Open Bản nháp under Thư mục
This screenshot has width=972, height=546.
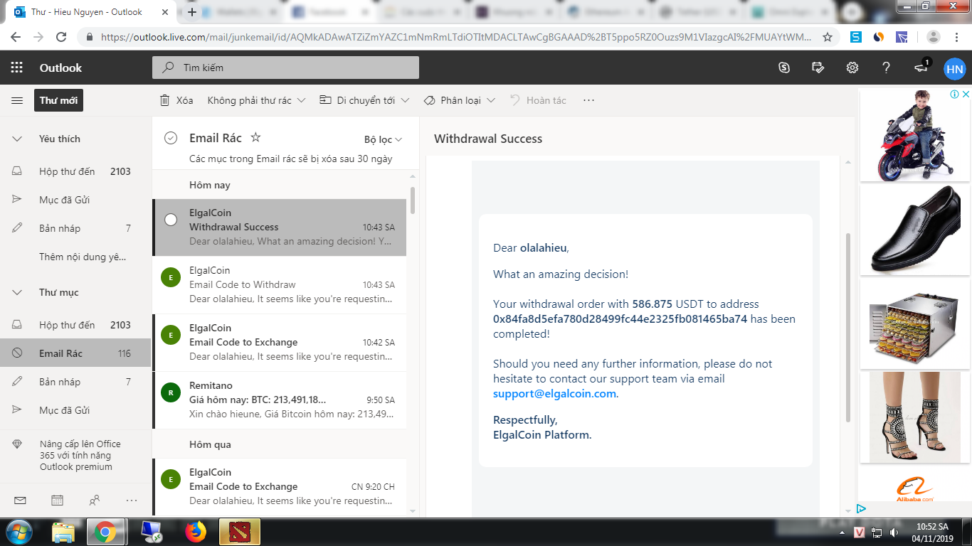(75, 382)
